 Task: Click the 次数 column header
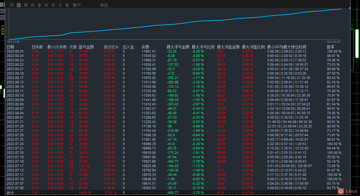coord(73,47)
